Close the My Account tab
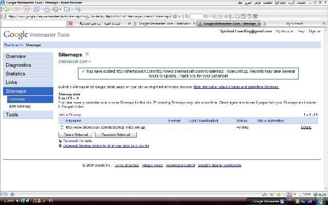The image size is (328, 205). tap(324, 24)
